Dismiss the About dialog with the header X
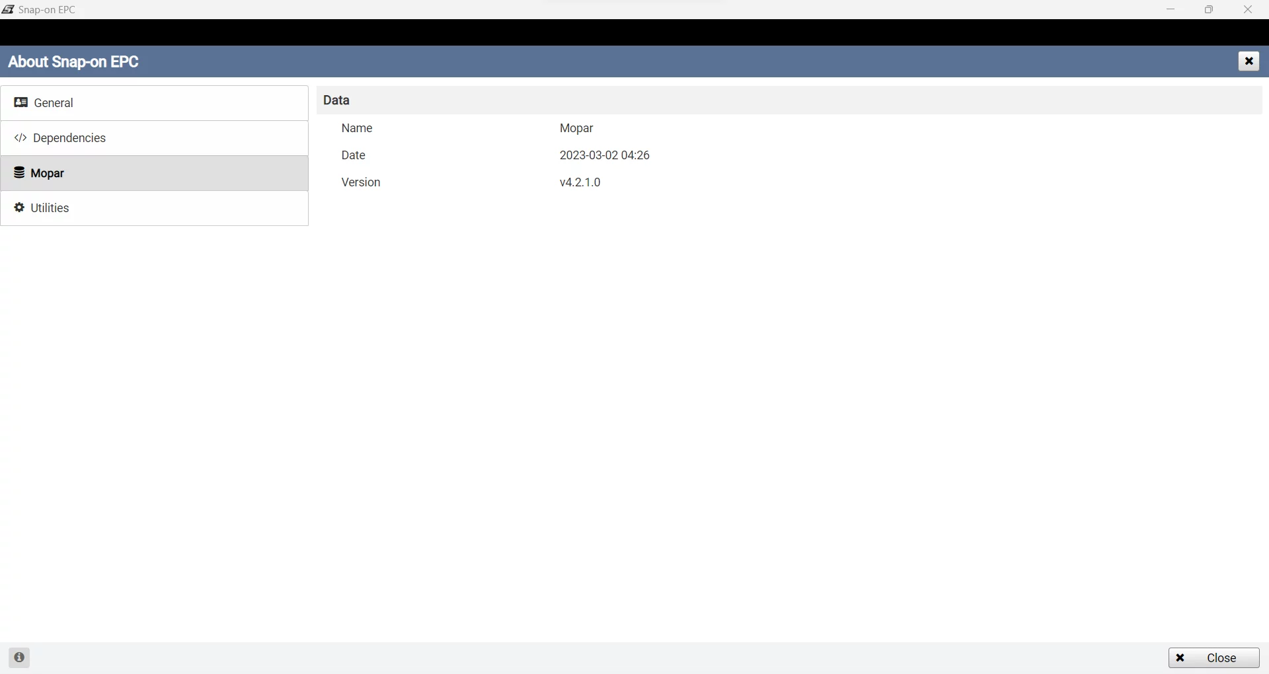1269x674 pixels. pos(1249,61)
